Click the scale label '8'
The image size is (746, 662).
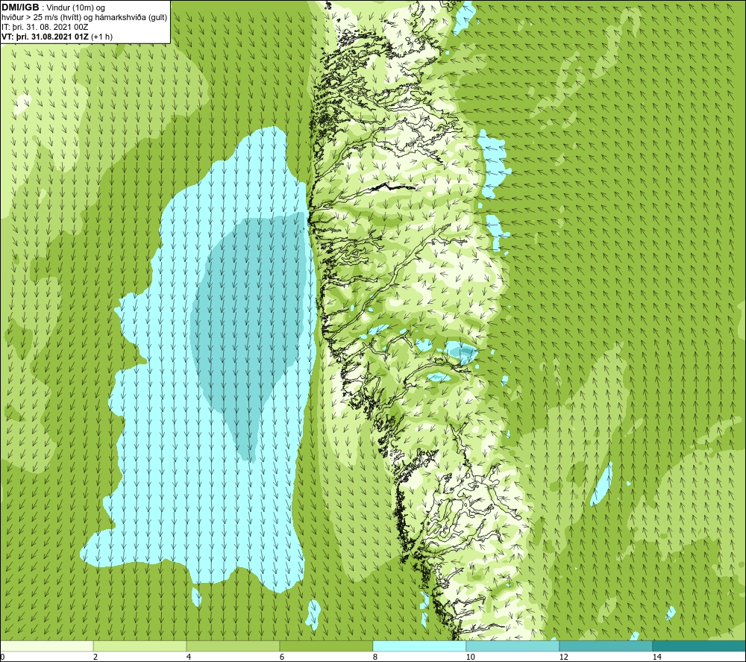point(375,658)
